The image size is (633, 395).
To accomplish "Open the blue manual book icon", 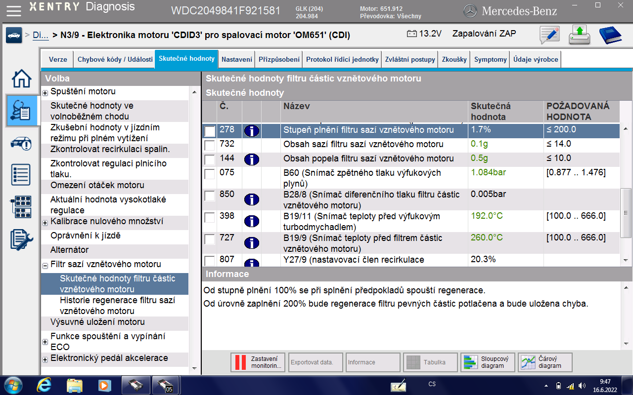I will pos(610,35).
